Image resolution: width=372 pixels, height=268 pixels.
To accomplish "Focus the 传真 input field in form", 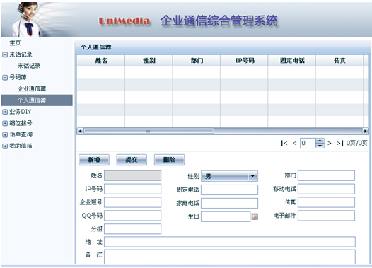I will pyautogui.click(x=327, y=202).
